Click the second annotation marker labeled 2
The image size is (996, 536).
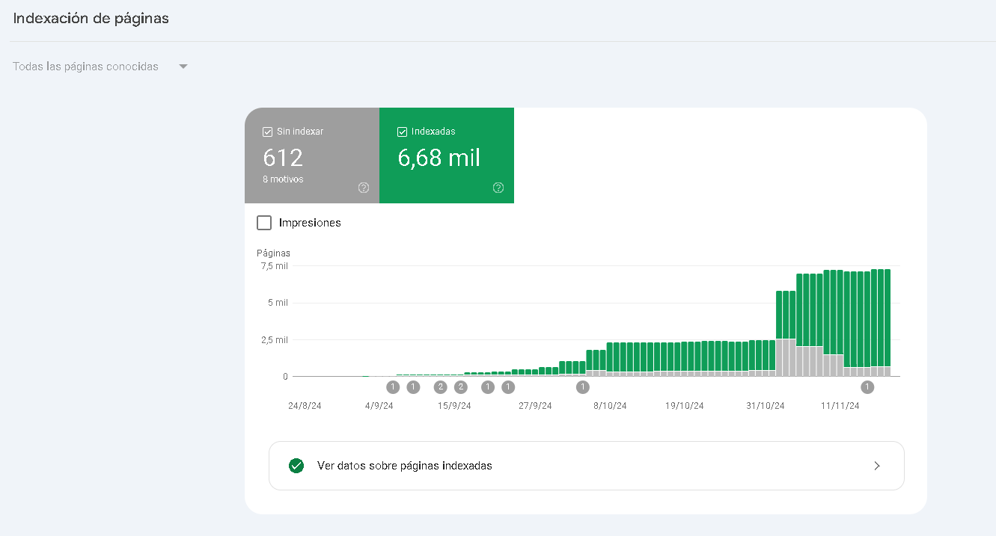pos(461,387)
